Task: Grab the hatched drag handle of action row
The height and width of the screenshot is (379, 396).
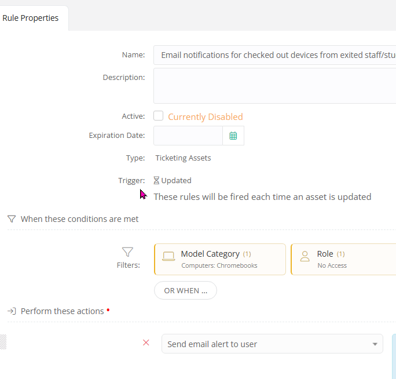Action: pyautogui.click(x=3, y=342)
